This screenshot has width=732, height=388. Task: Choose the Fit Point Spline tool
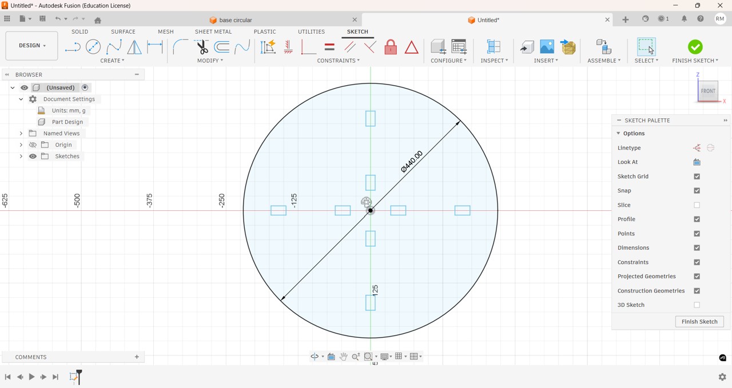click(114, 47)
